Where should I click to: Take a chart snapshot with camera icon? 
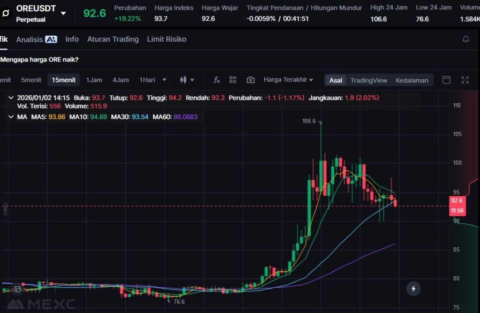click(x=251, y=80)
